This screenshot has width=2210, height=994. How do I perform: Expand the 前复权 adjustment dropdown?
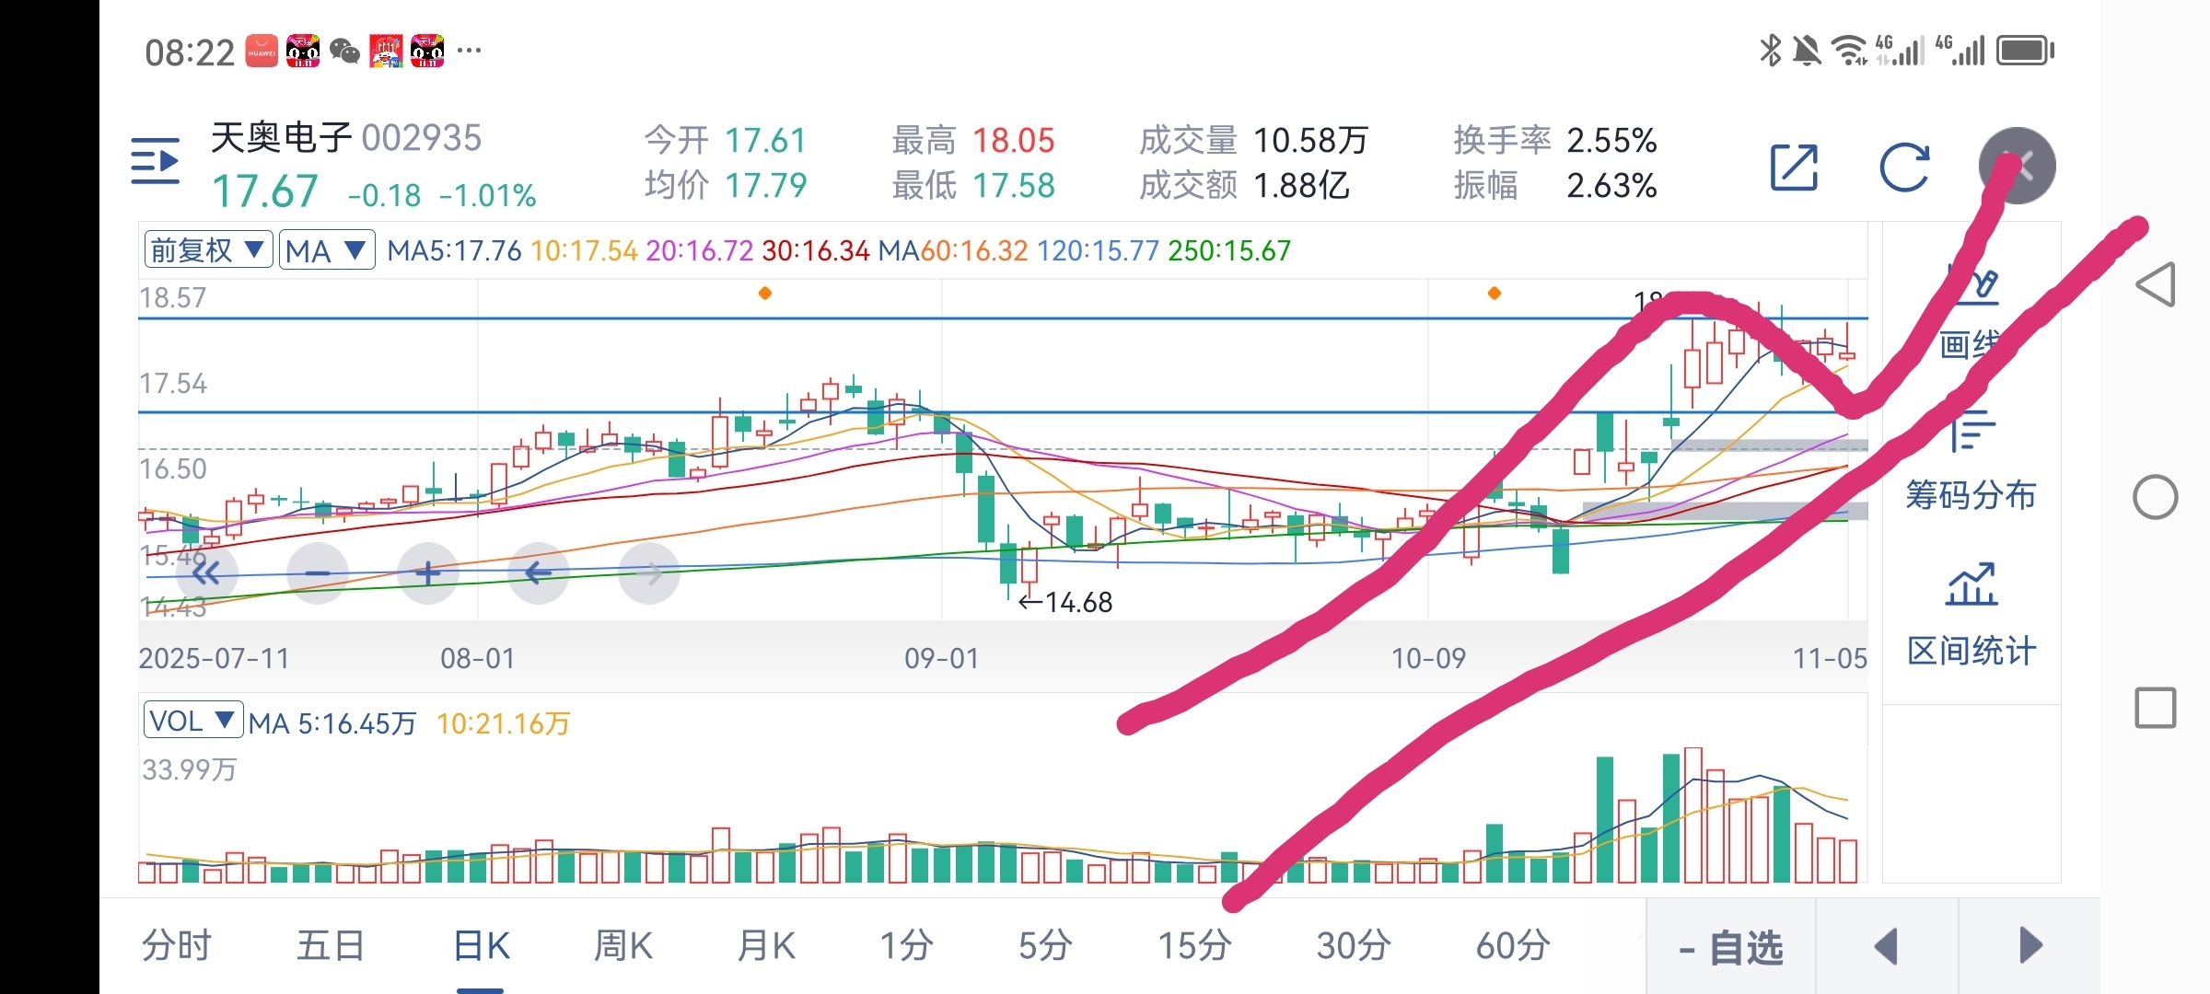click(x=208, y=249)
